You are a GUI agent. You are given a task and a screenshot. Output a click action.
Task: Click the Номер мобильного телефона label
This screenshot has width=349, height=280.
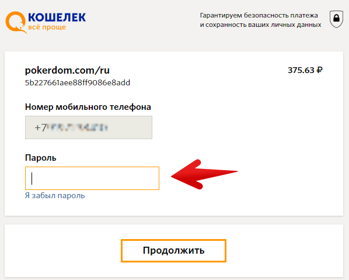[88, 107]
